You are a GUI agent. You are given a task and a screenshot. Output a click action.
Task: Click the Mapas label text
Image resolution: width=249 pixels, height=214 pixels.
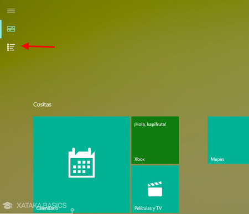click(x=217, y=159)
